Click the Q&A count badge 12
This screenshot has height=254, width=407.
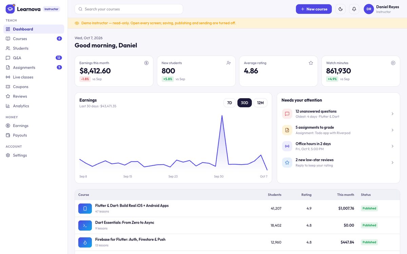coord(59,58)
